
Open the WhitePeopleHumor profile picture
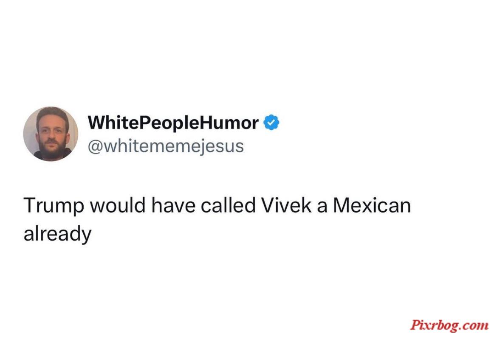51,134
